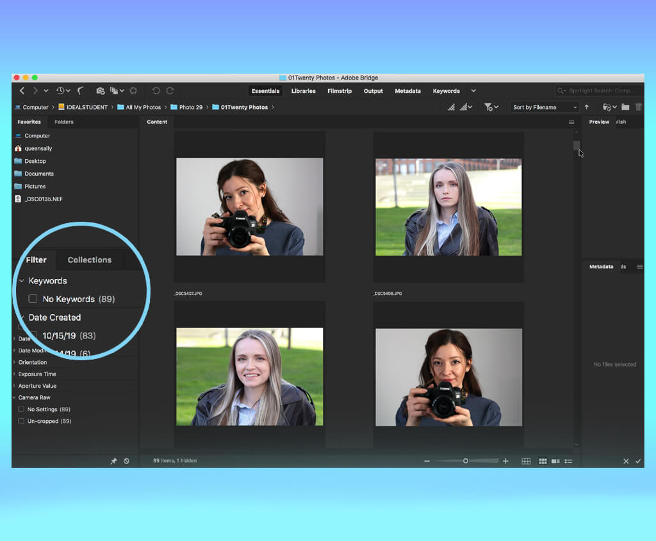Go back to the previous folder

tap(22, 91)
